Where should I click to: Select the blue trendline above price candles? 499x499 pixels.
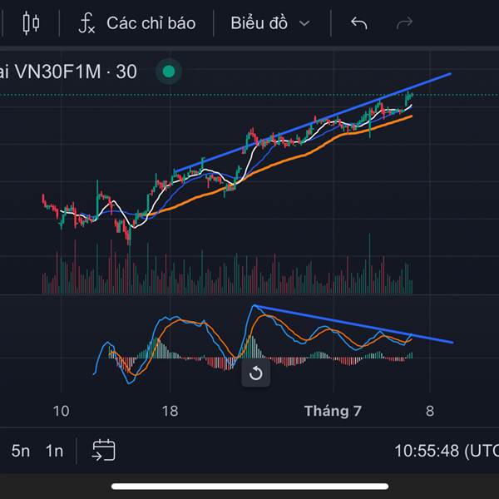pyautogui.click(x=314, y=122)
